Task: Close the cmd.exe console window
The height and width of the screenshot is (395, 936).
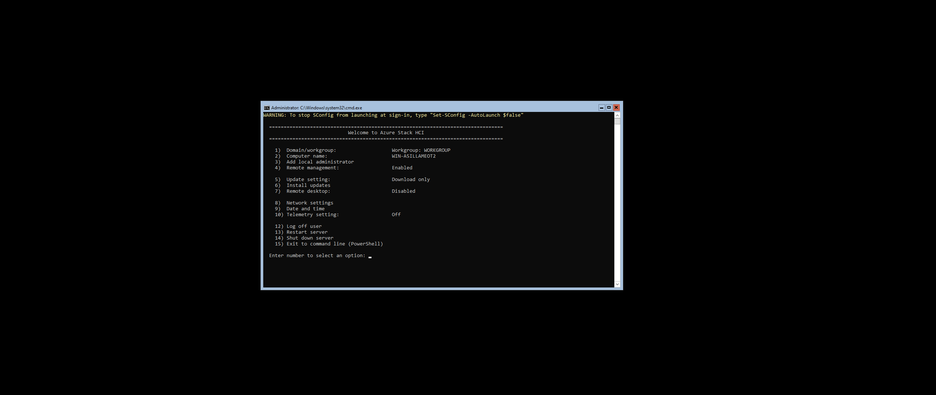Action: click(x=616, y=108)
